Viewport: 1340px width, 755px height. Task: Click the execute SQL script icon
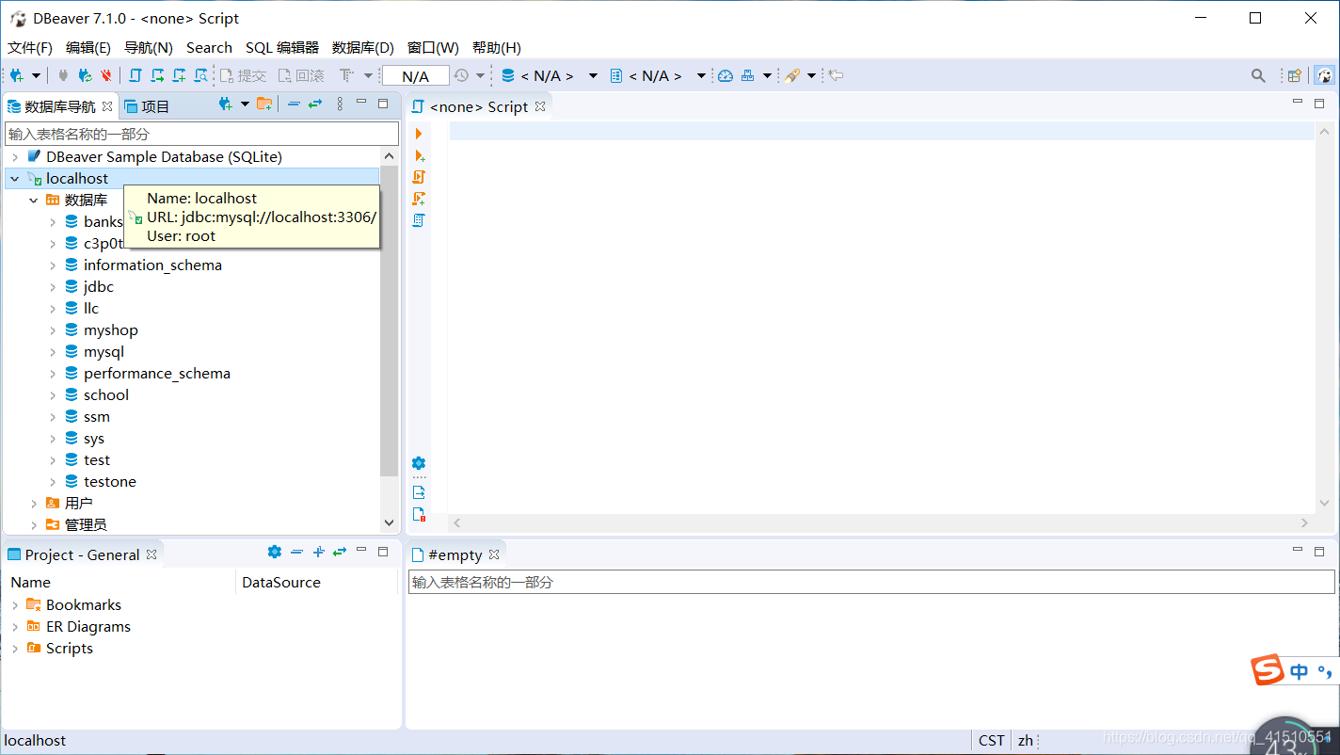(x=419, y=177)
